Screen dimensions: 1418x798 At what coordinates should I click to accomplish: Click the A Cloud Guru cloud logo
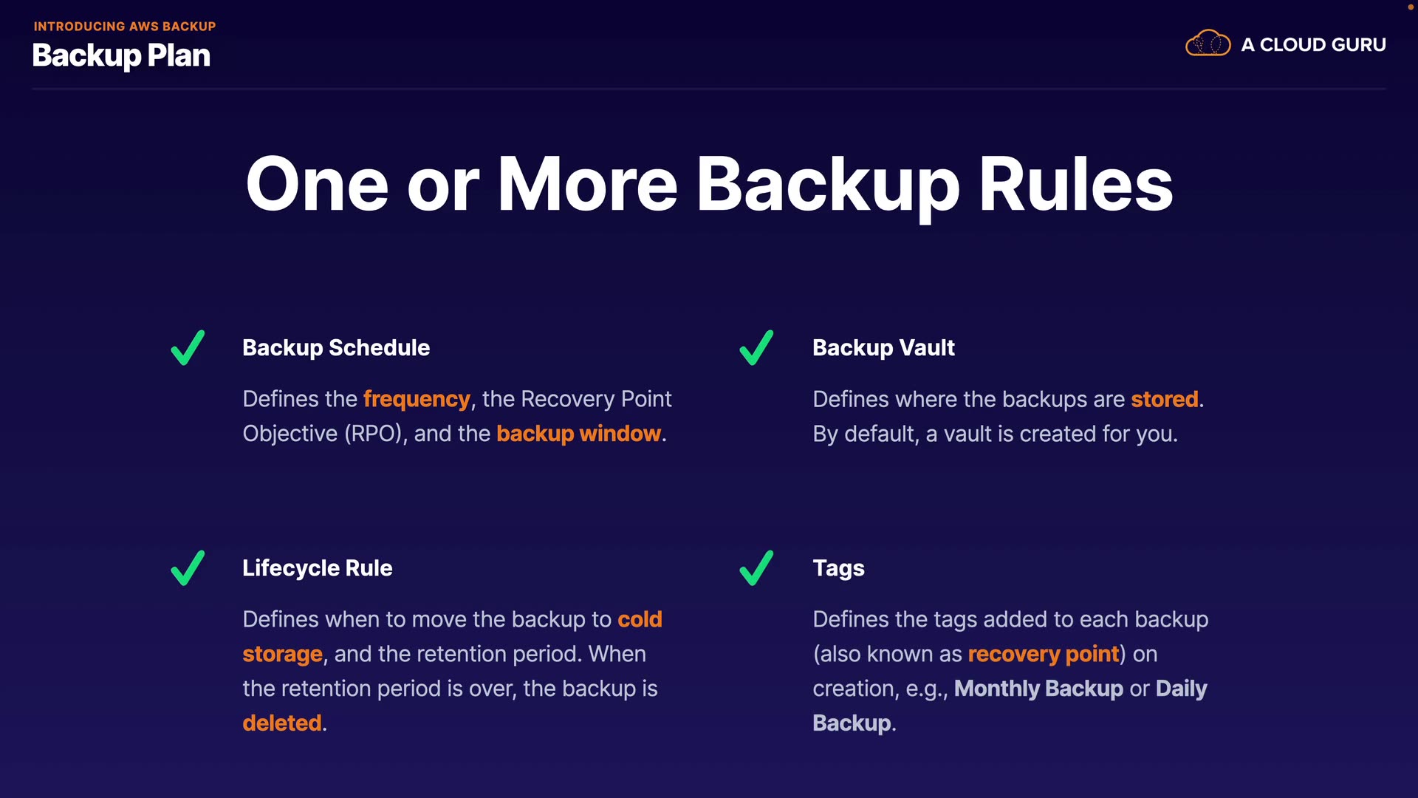[x=1208, y=44]
